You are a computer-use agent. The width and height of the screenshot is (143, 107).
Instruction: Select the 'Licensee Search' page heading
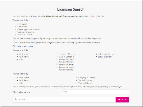[x=71, y=9]
